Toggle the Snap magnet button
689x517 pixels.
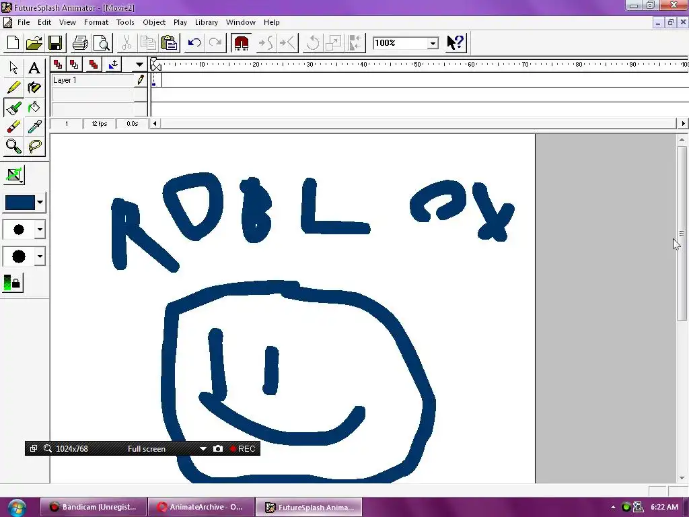(242, 42)
